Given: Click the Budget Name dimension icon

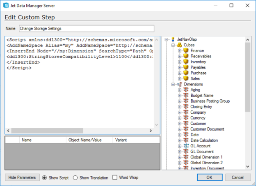Looking at the screenshot, I should click(186, 95).
